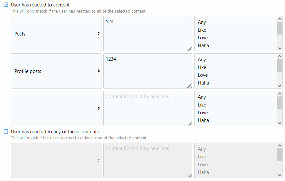
Task: Click resize grip of the empty third-row text area
Action: (x=189, y=123)
